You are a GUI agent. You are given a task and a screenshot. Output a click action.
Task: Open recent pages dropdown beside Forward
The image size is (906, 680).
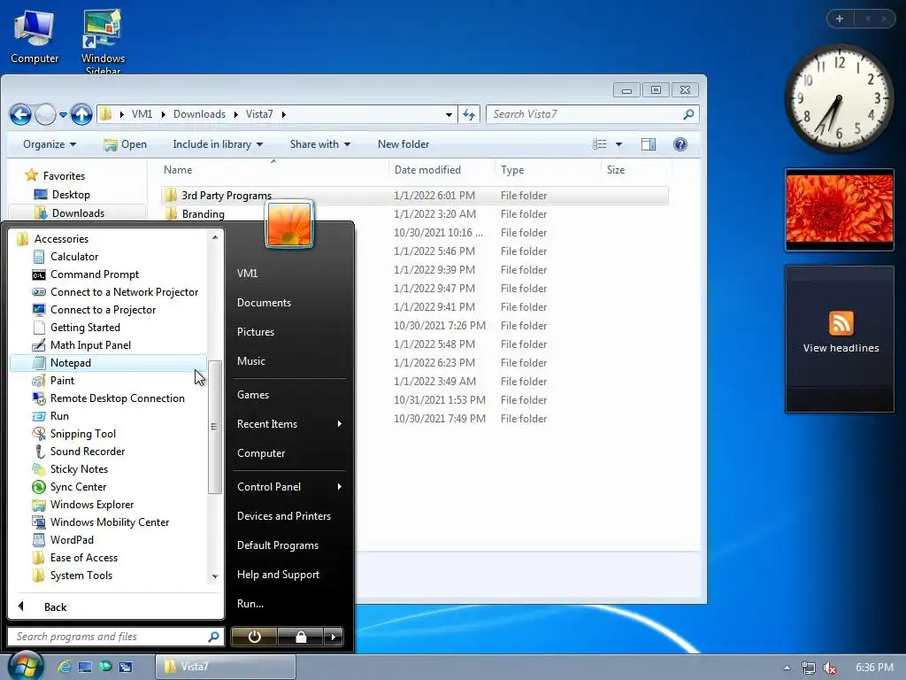click(63, 114)
